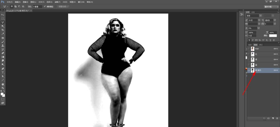The image size is (280, 127).
Task: Open the 滤镜(T) menu
Action: (x=57, y=2)
